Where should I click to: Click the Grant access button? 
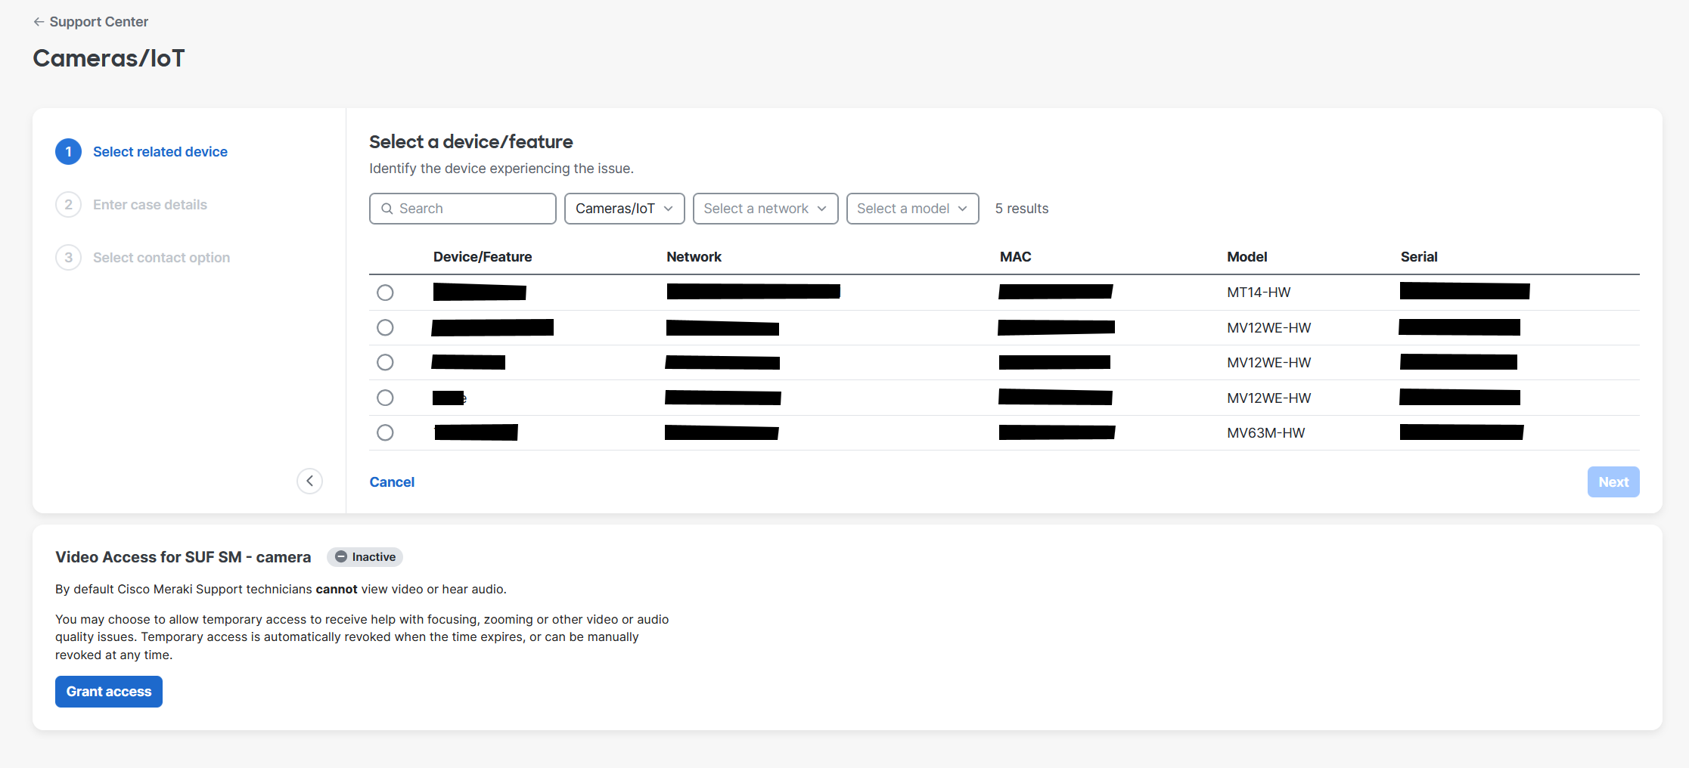click(x=109, y=692)
